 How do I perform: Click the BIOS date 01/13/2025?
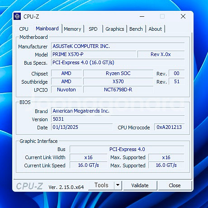click(x=82, y=127)
